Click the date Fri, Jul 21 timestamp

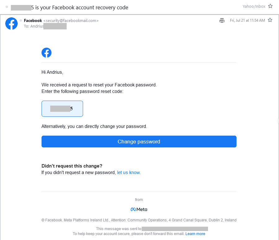[x=247, y=20]
